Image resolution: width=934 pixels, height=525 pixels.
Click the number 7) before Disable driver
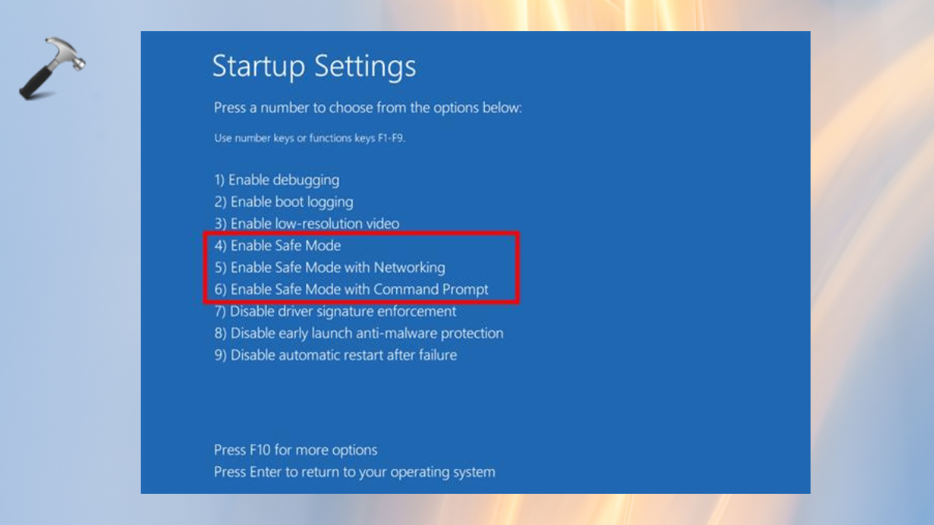pyautogui.click(x=220, y=311)
